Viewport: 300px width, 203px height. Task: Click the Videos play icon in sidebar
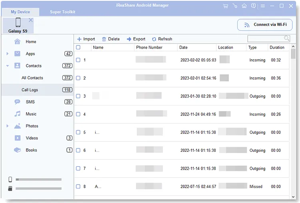tap(18, 138)
